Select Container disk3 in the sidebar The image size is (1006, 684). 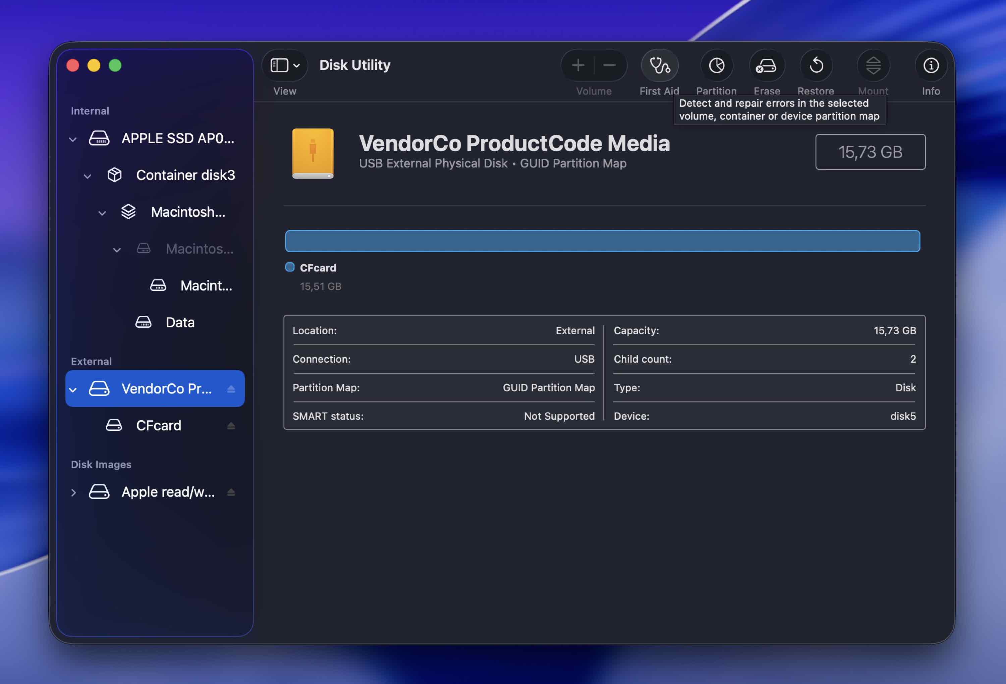coord(155,175)
